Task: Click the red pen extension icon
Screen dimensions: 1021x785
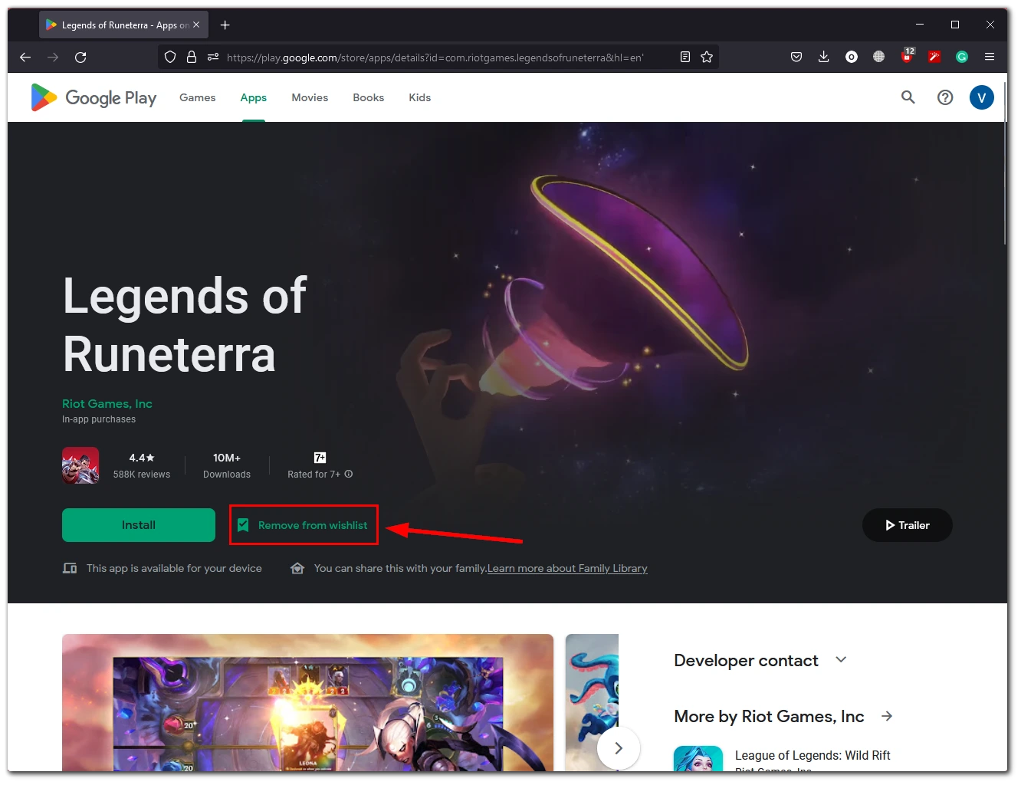Action: pos(934,57)
